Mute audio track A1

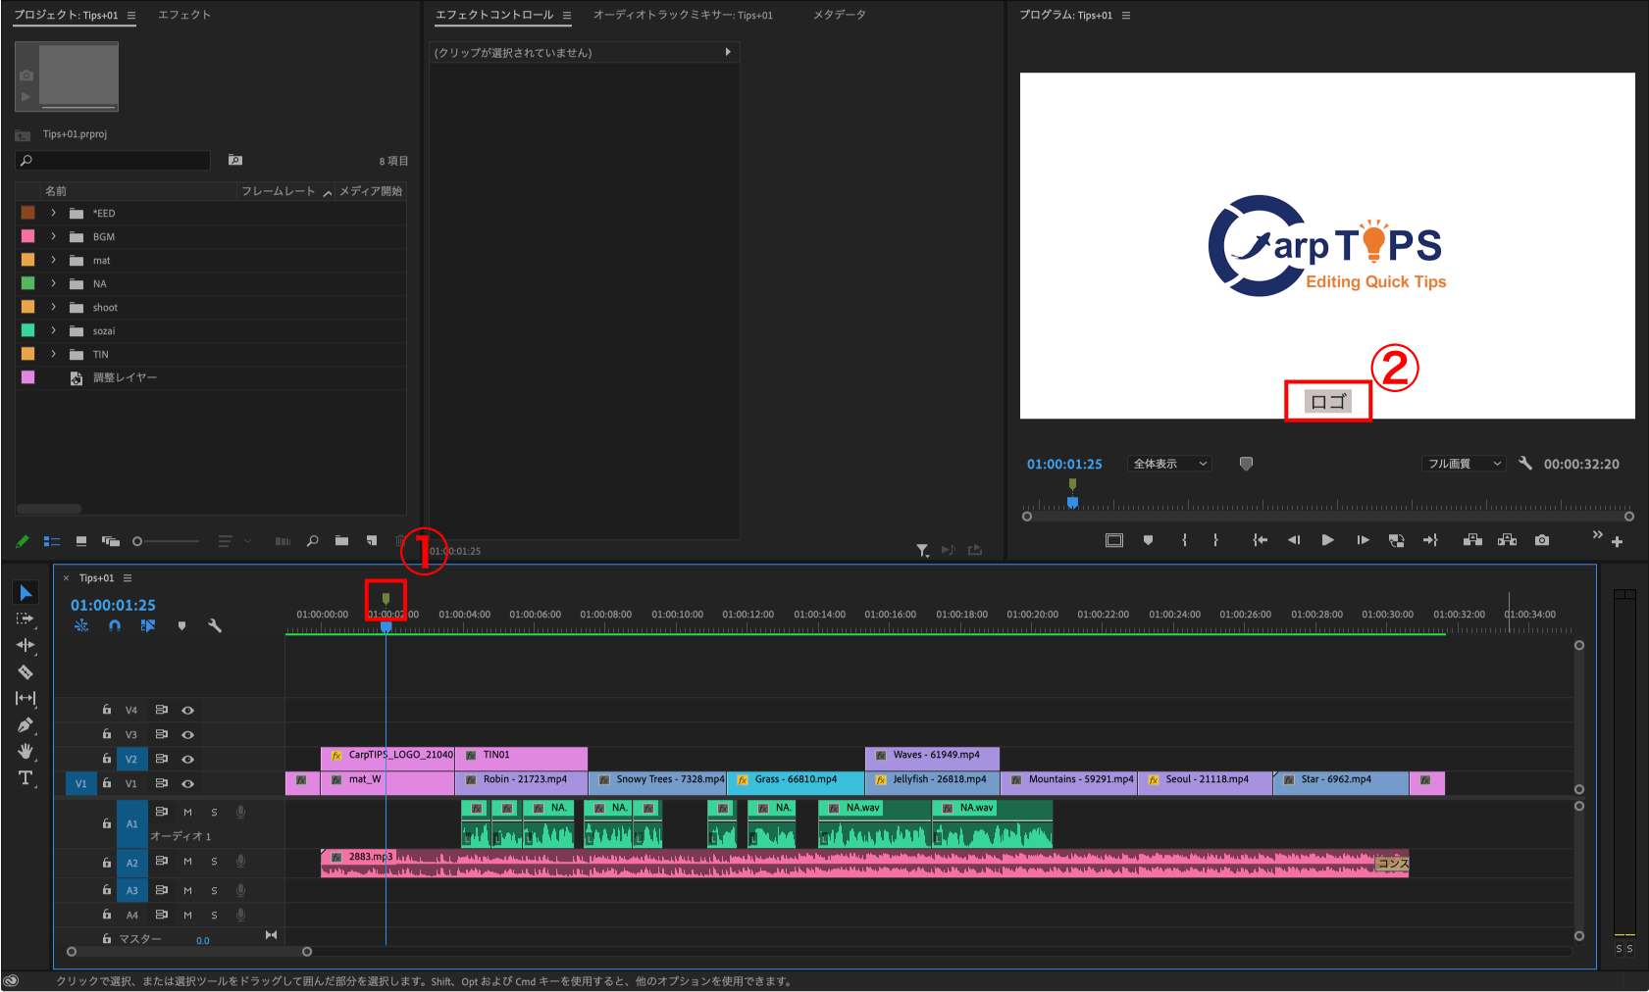[187, 813]
